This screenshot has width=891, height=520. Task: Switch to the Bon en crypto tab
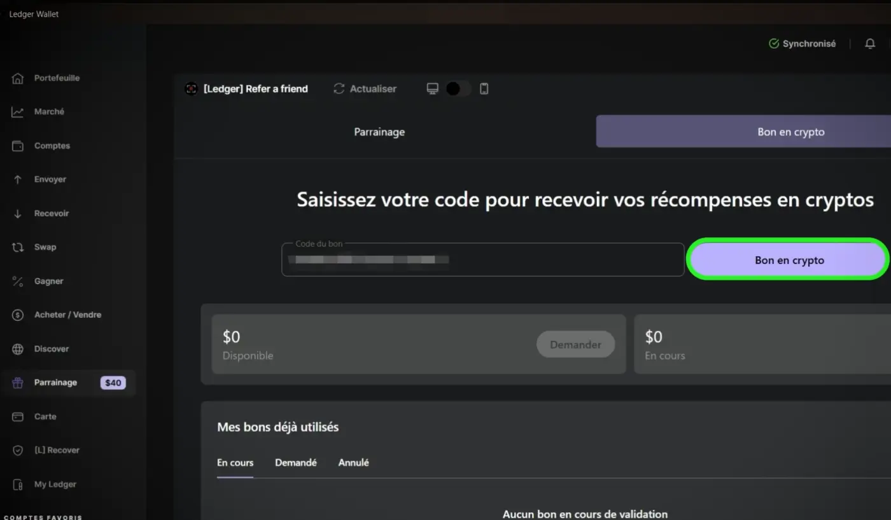790,132
